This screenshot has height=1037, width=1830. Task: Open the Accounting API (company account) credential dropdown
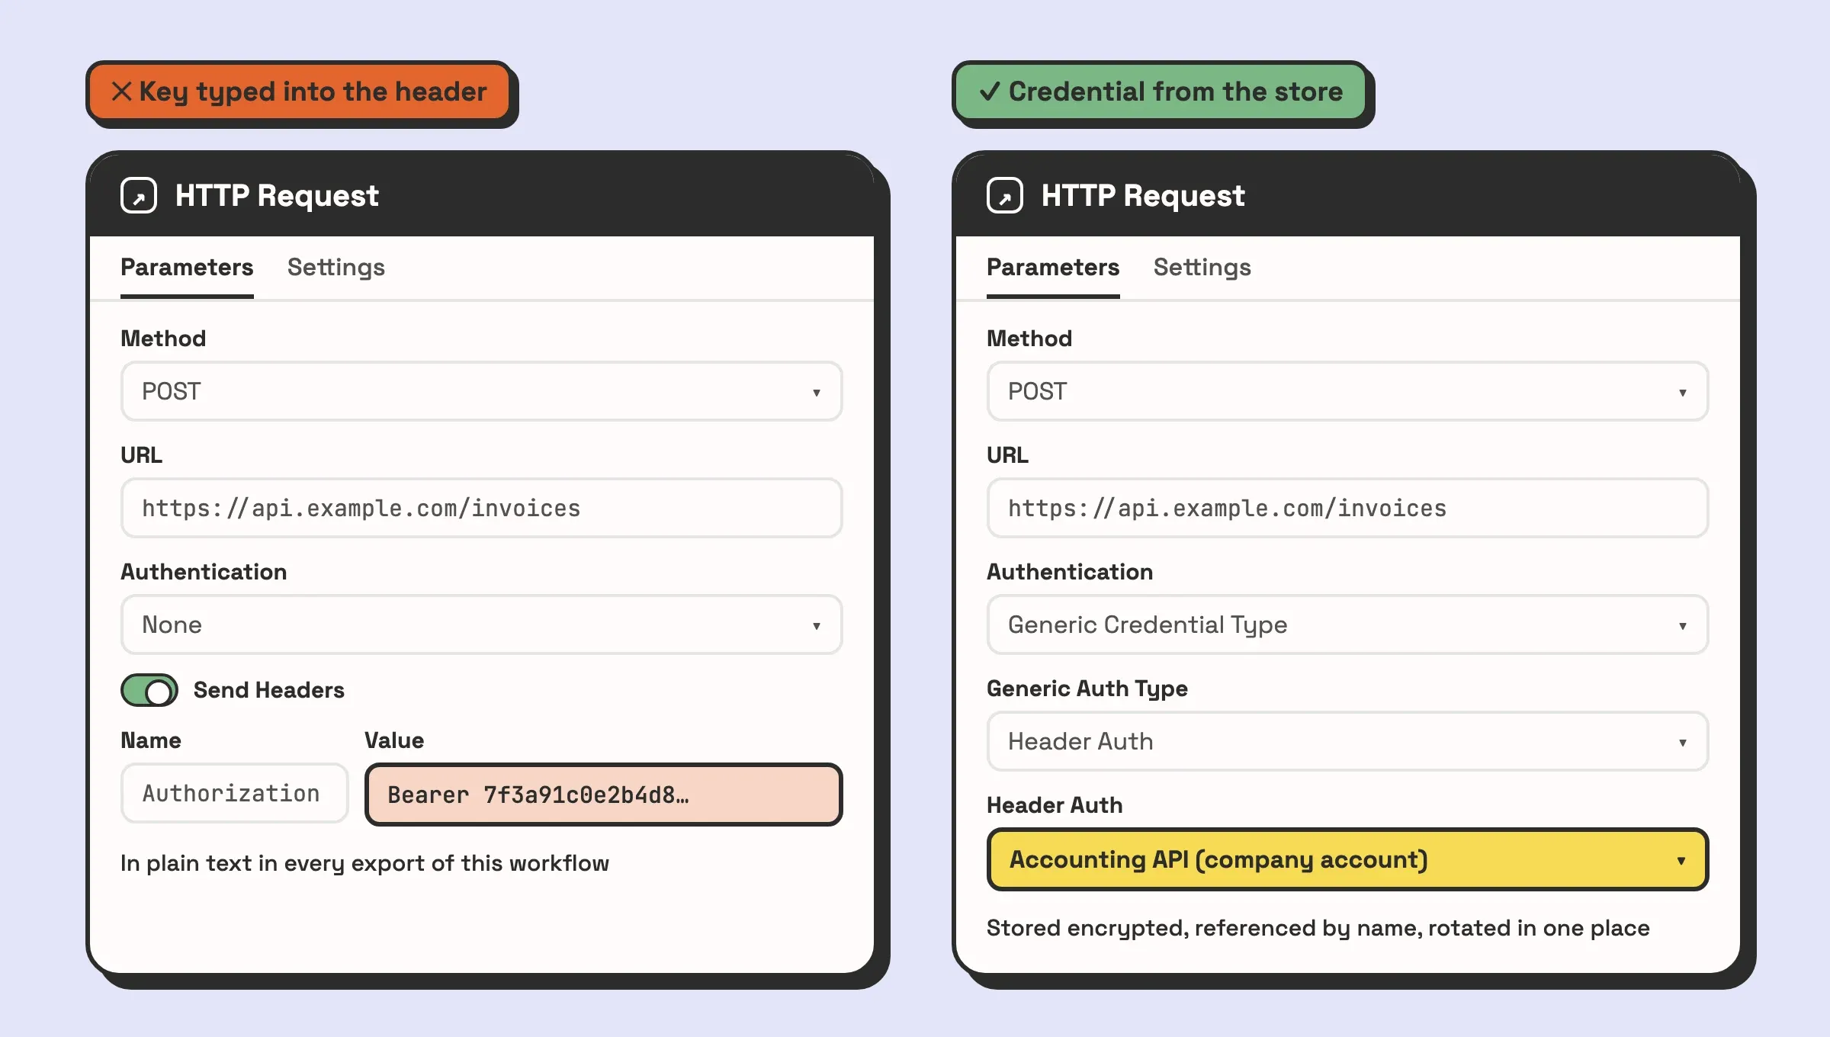1348,859
